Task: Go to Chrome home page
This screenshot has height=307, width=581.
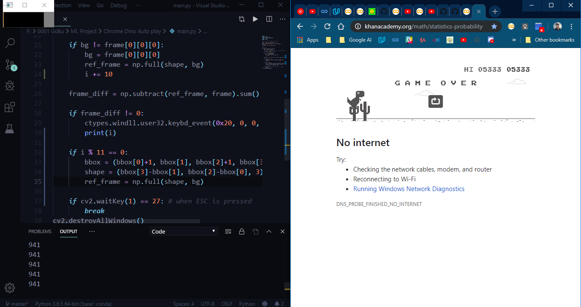Action: [341, 26]
